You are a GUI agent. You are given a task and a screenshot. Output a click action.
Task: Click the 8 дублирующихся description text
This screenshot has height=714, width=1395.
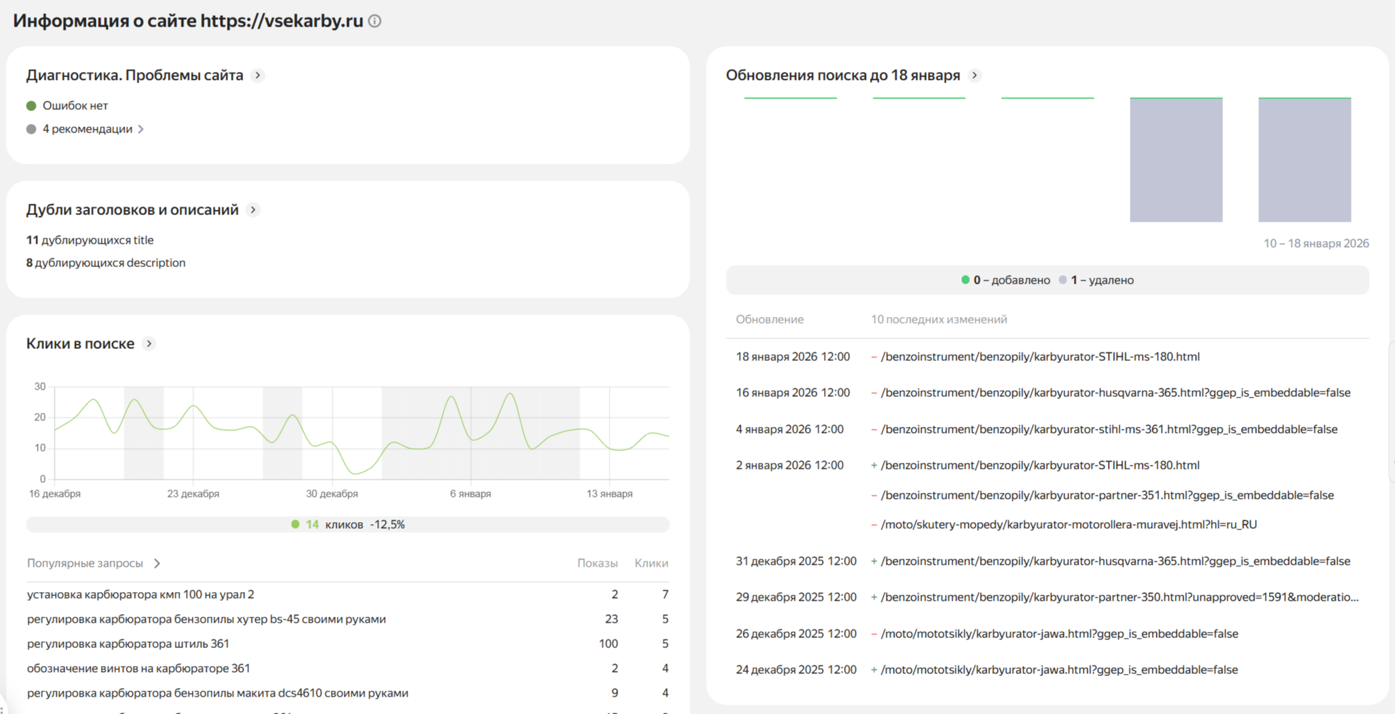click(106, 263)
